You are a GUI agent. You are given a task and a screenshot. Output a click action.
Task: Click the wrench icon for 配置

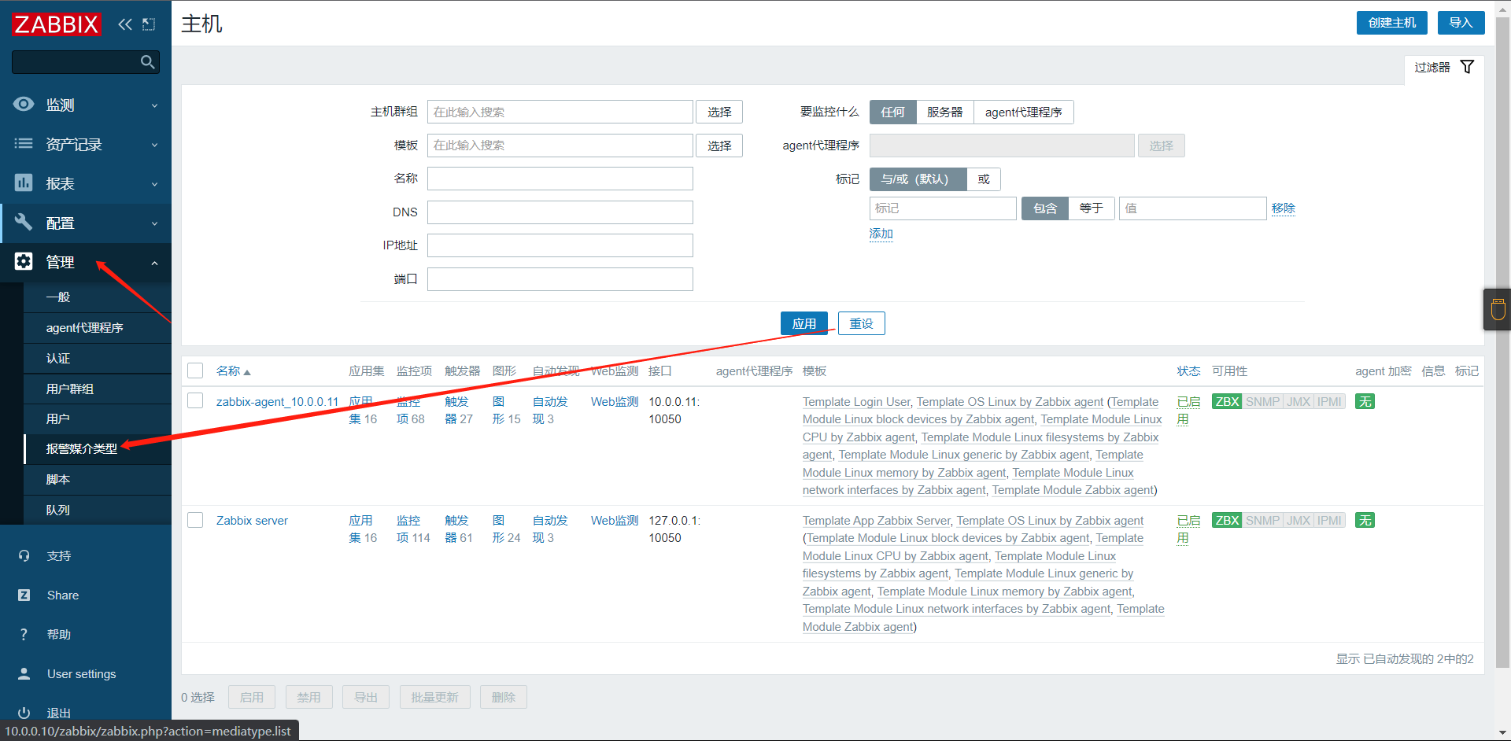pyautogui.click(x=24, y=222)
